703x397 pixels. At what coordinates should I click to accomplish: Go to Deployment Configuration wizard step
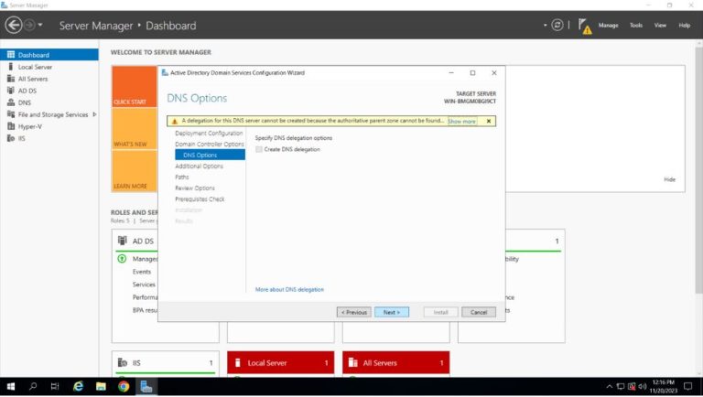(x=209, y=133)
